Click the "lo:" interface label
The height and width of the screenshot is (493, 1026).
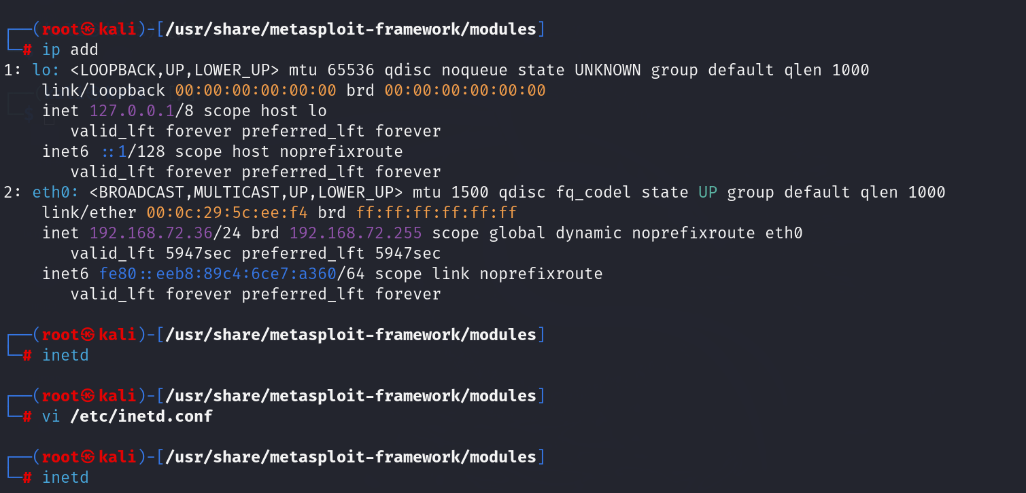[x=46, y=70]
